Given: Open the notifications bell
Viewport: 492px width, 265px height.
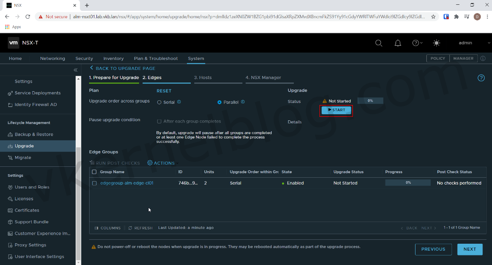Looking at the screenshot, I should 398,43.
